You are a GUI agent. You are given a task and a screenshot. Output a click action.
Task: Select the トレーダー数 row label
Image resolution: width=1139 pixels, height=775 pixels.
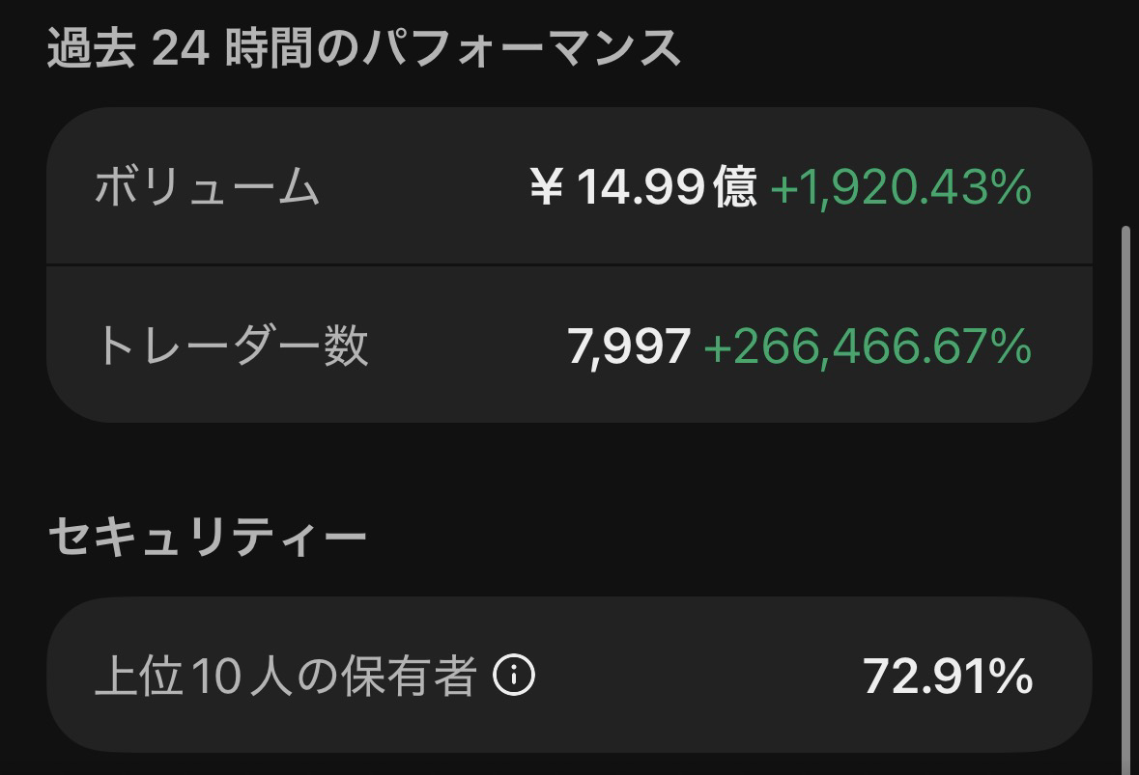(232, 346)
